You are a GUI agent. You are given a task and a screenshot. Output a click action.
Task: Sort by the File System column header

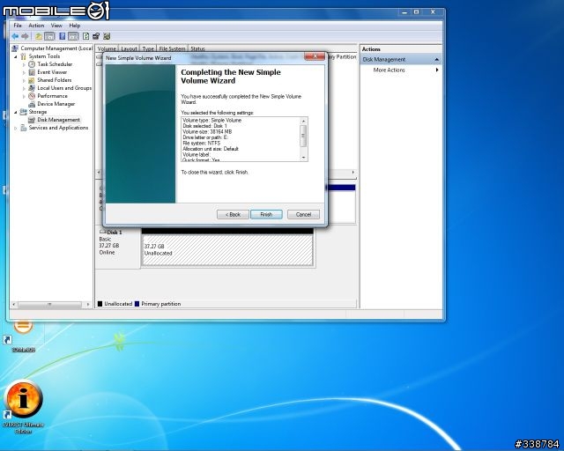[x=173, y=48]
